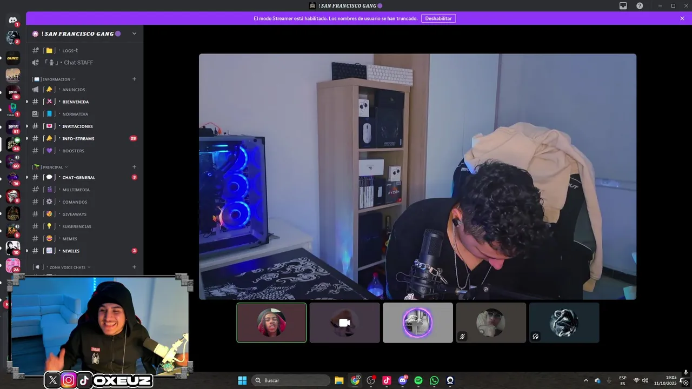Select the participant tile with camera icon
Screen dimensions: 692x389
point(344,323)
